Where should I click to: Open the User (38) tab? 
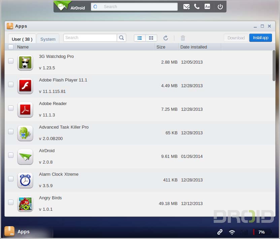point(22,39)
